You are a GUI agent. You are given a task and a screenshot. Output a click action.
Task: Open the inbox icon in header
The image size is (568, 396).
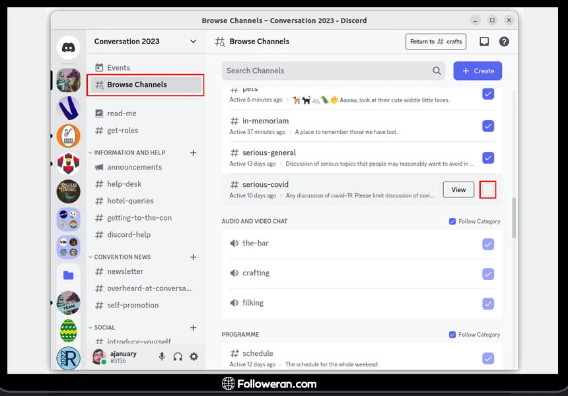(x=484, y=42)
